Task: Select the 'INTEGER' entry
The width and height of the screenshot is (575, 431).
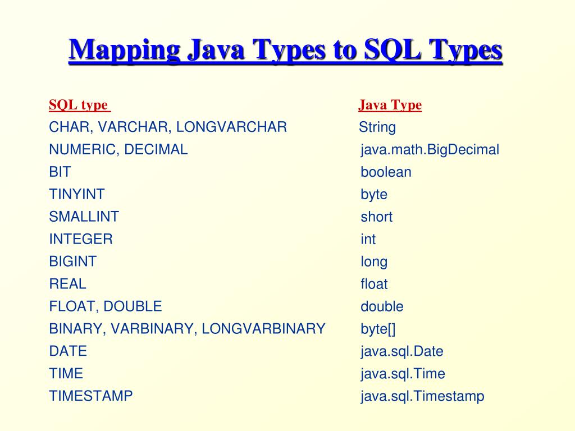Action: pyautogui.click(x=81, y=239)
